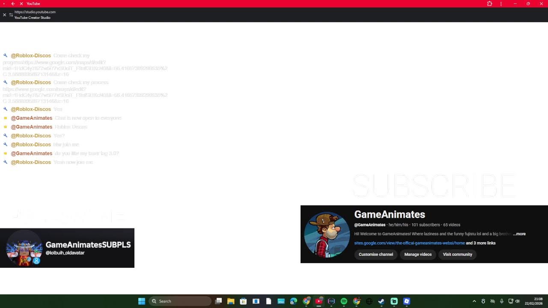Open Spotify from the taskbar
The height and width of the screenshot is (308, 548).
[x=344, y=301]
